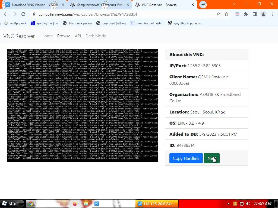
Task: Go back using browser back arrow
Action: 6,14
